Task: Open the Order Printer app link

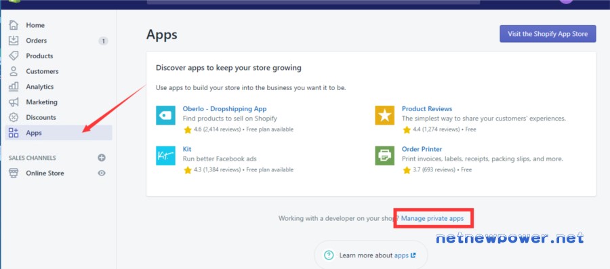Action: [x=422, y=149]
